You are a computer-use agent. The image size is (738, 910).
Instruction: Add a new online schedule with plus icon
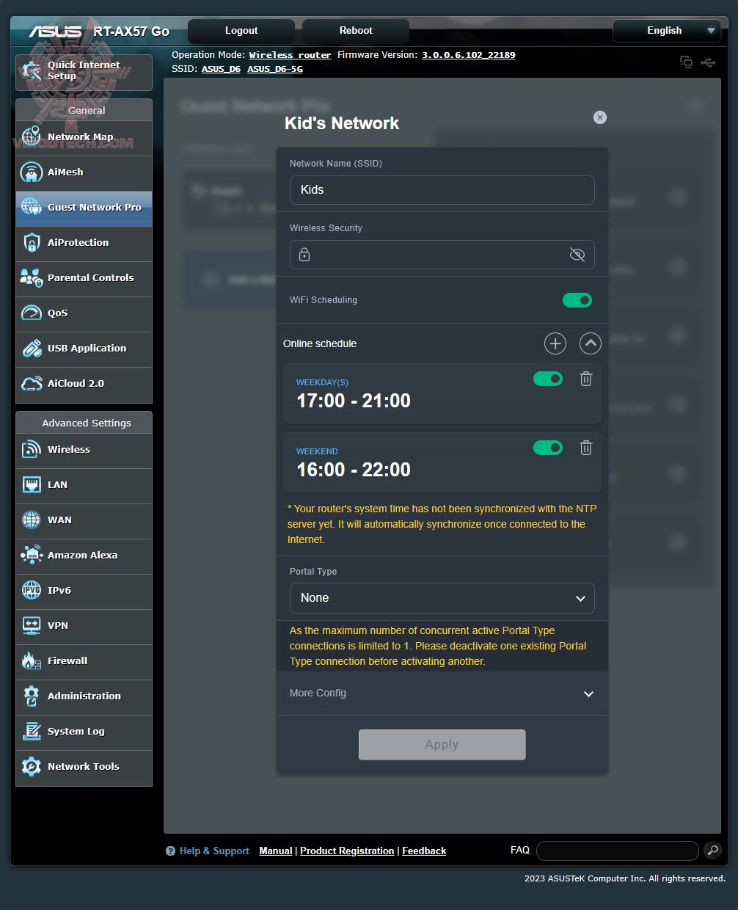[555, 343]
